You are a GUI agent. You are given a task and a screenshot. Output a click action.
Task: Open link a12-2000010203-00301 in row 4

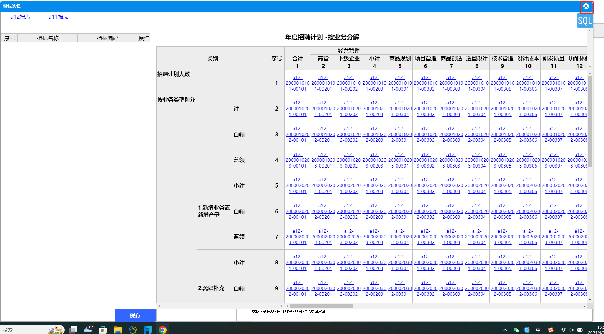[400, 160]
